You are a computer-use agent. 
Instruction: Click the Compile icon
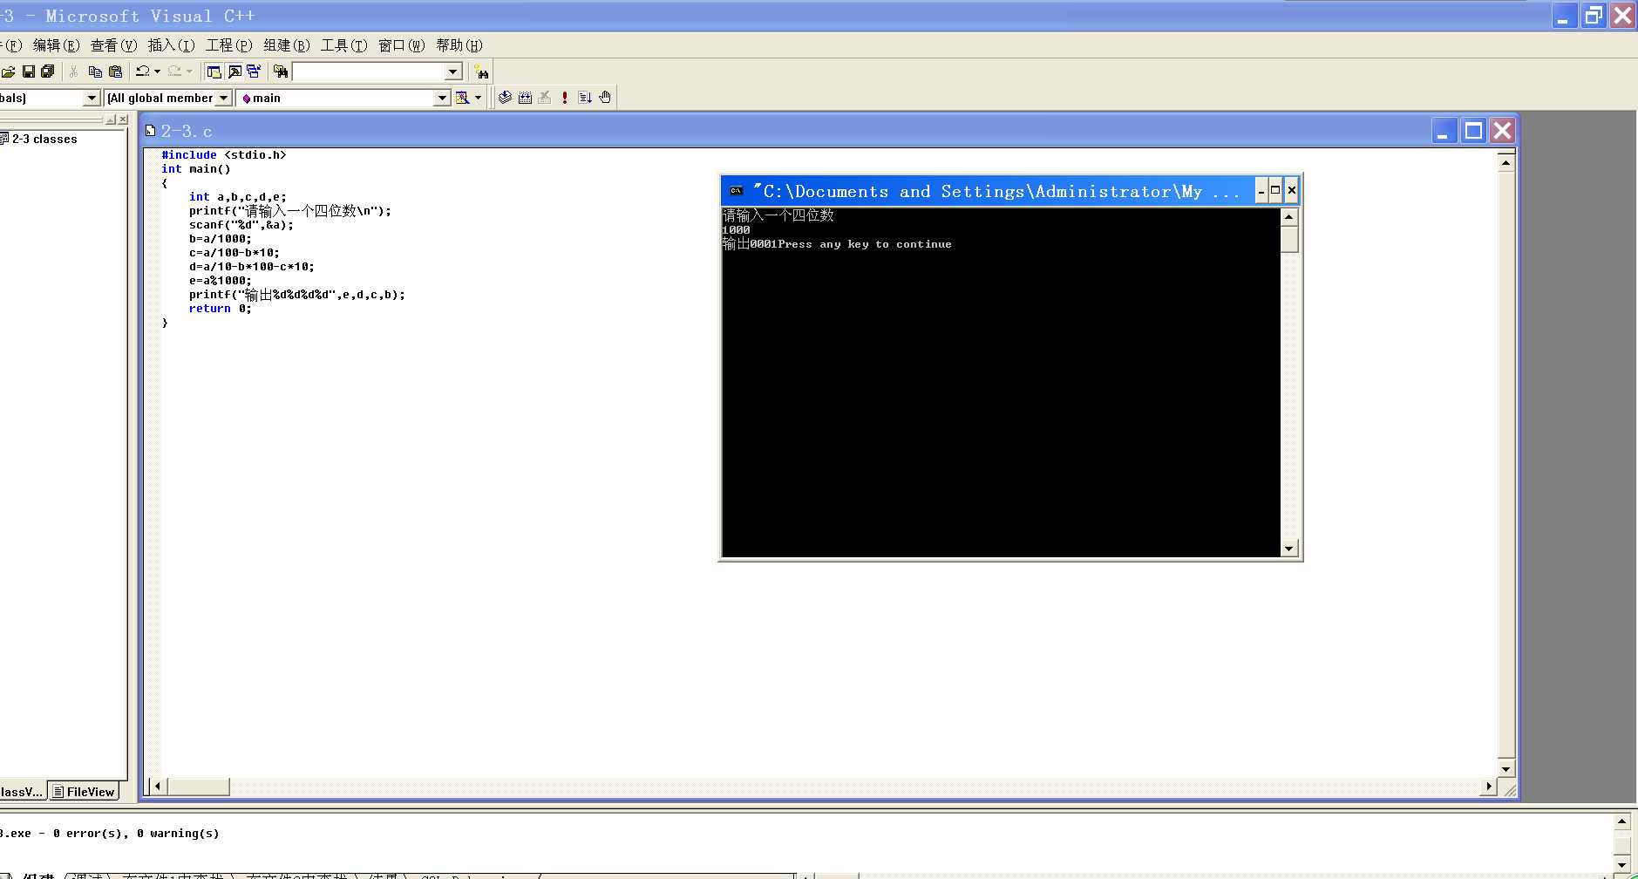(505, 98)
